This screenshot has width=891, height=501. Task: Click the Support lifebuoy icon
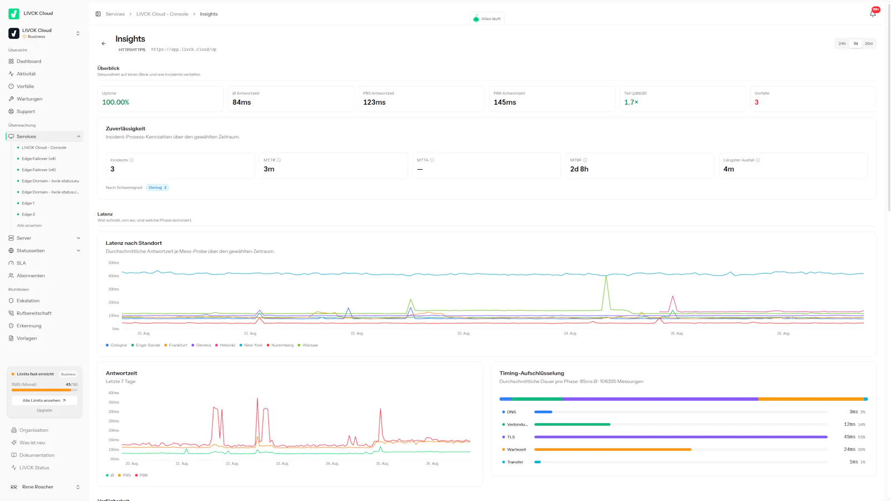(11, 111)
